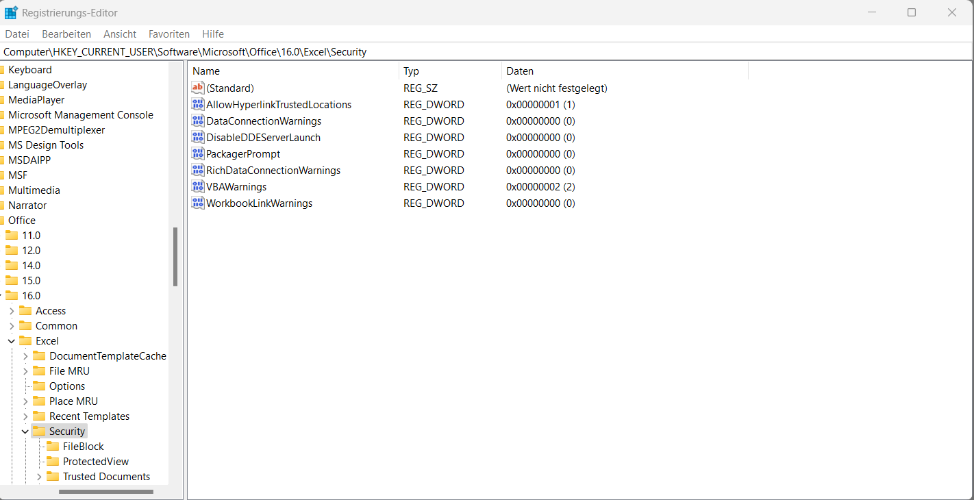Viewport: 974px width, 500px height.
Task: Click the DWORD icon beside DisableDDEServerLaunch
Action: (x=198, y=137)
